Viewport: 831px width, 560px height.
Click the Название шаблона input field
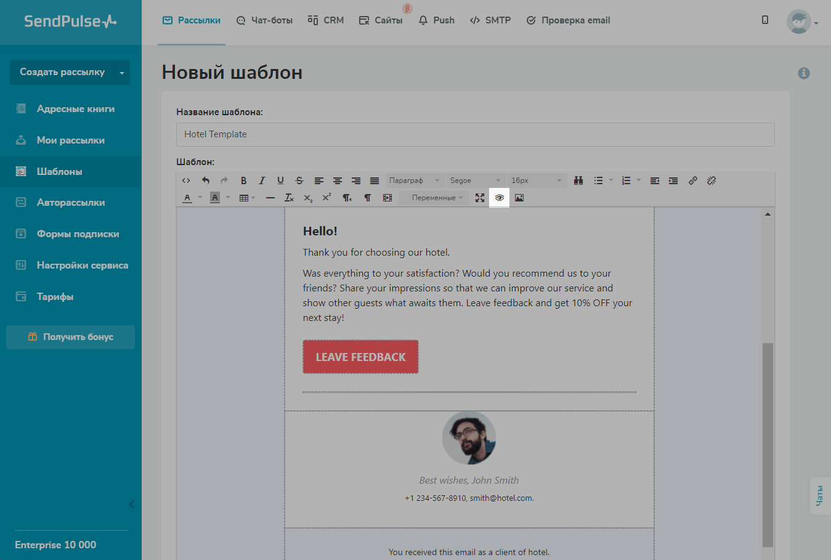pyautogui.click(x=475, y=134)
